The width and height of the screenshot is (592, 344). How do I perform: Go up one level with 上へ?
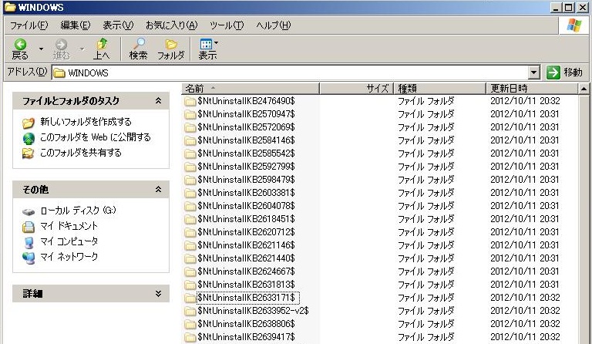101,49
